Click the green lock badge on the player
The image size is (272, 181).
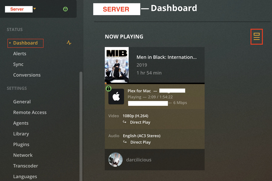(x=109, y=88)
